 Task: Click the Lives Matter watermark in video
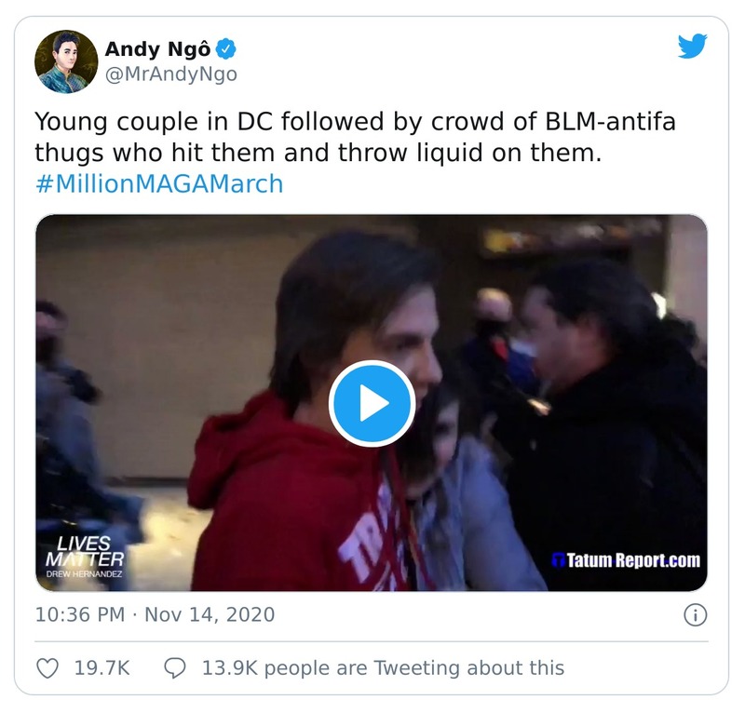(84, 551)
